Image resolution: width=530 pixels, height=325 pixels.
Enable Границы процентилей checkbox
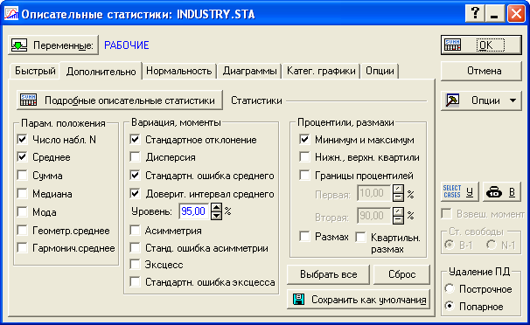pyautogui.click(x=304, y=175)
